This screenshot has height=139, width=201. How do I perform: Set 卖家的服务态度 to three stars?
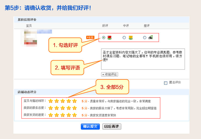[63, 108]
